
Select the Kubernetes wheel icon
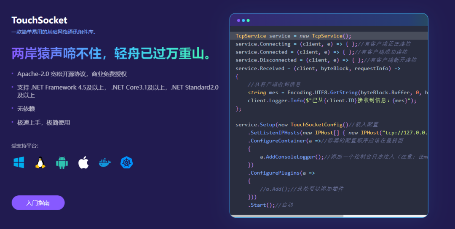(126, 162)
